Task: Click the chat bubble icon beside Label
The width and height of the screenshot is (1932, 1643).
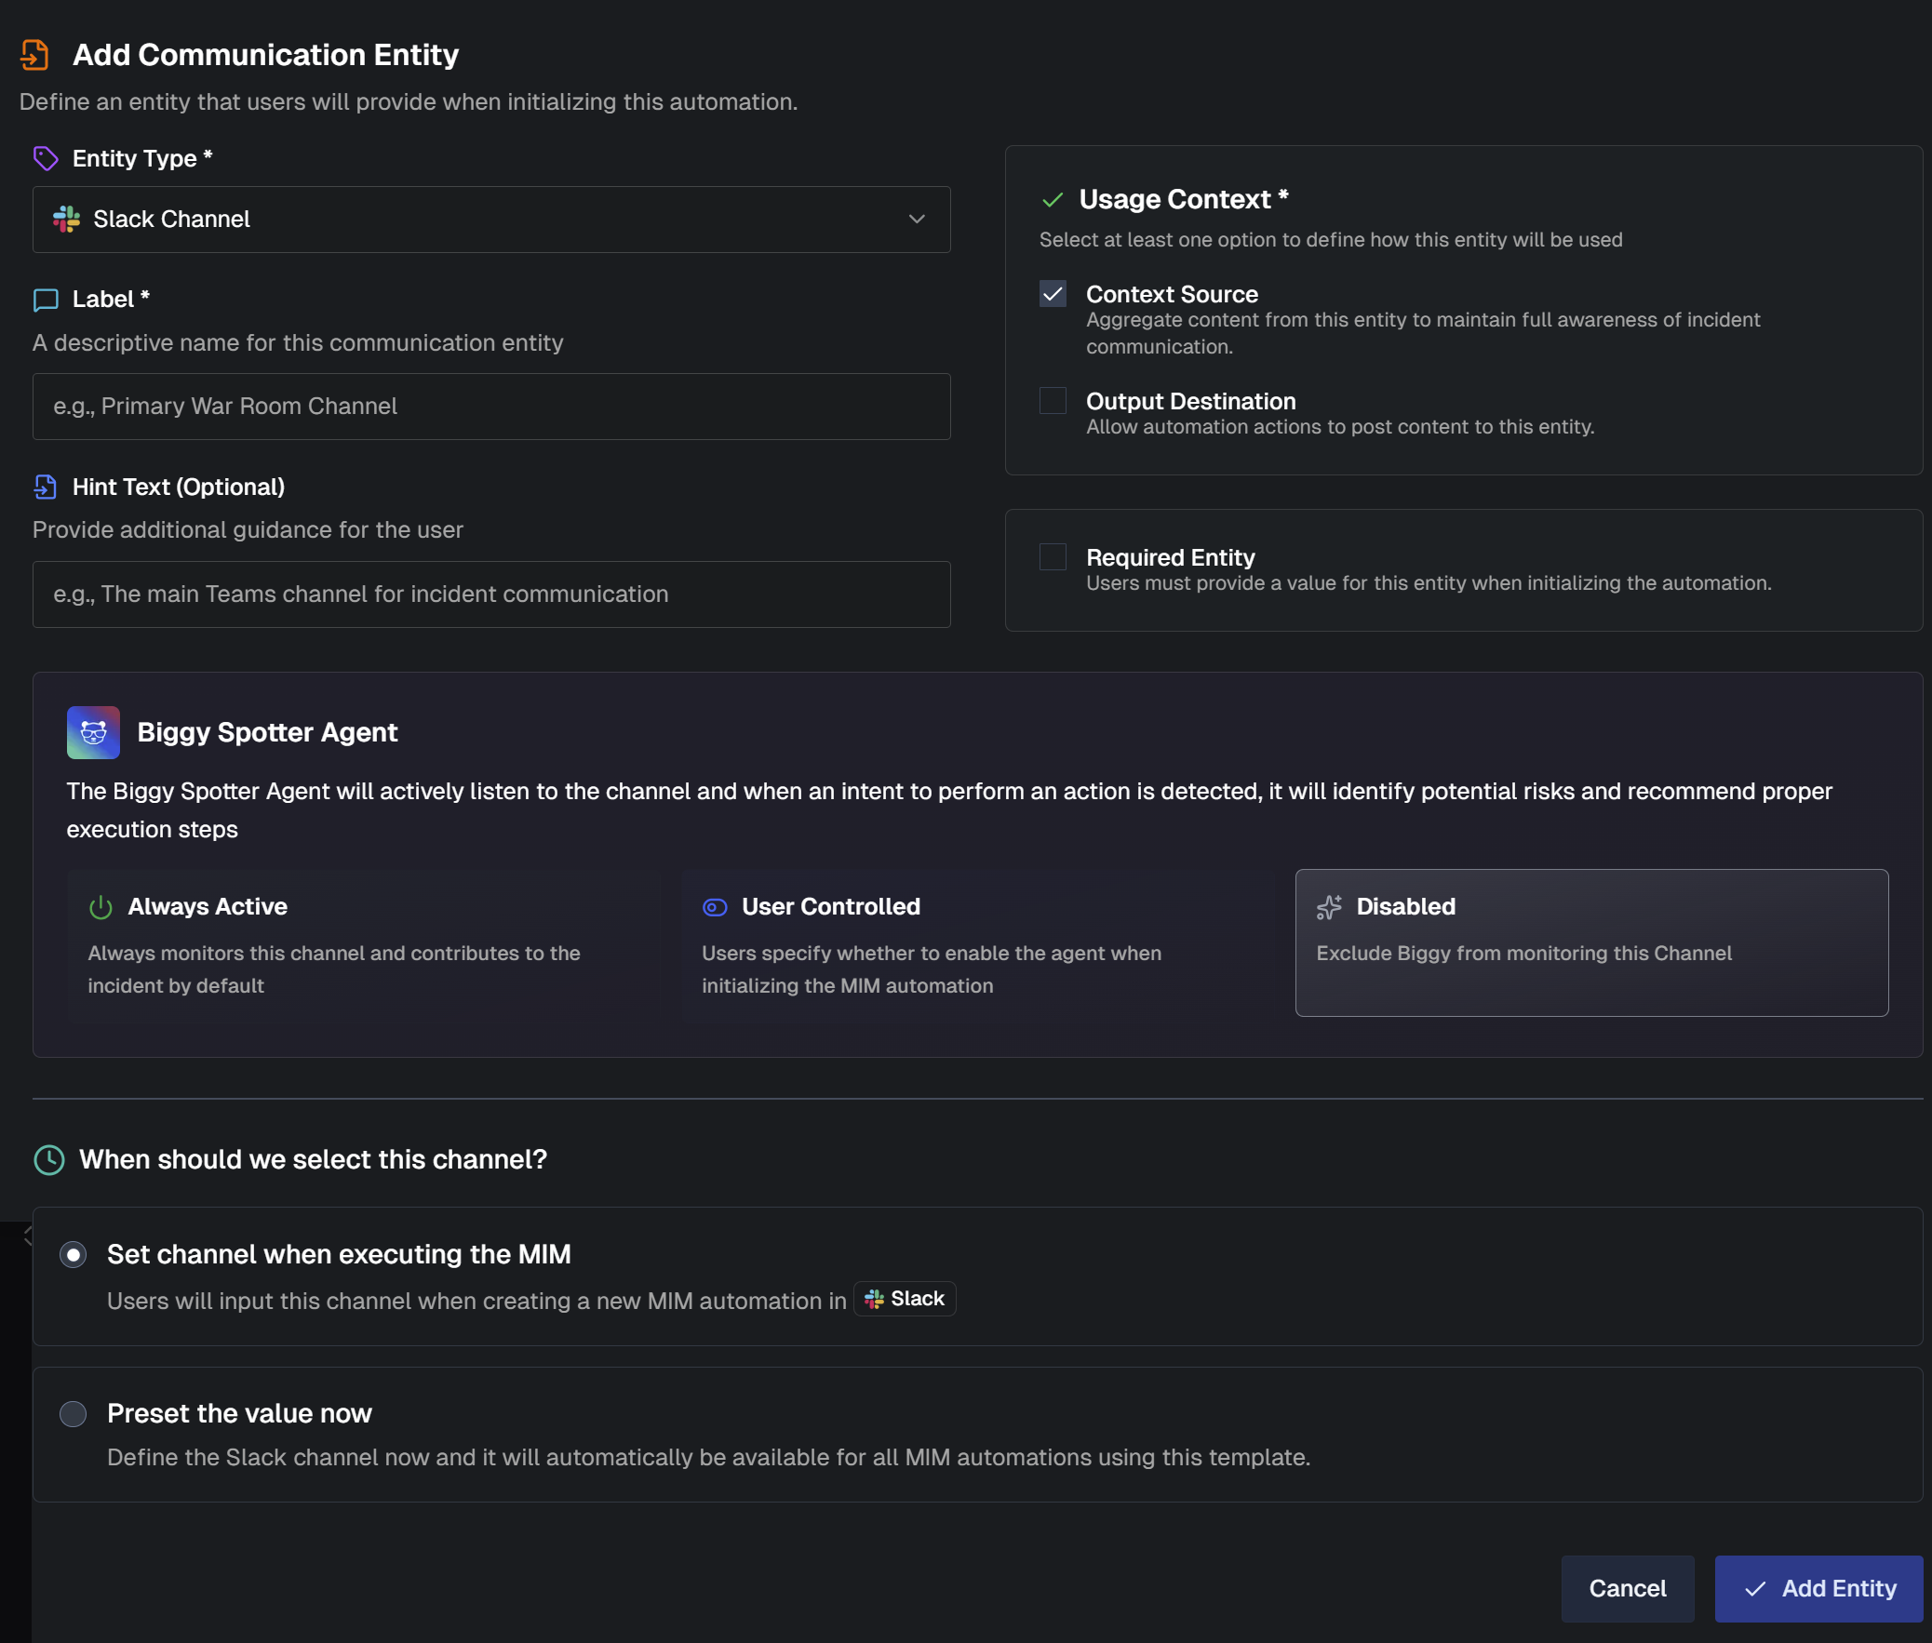Action: point(46,300)
